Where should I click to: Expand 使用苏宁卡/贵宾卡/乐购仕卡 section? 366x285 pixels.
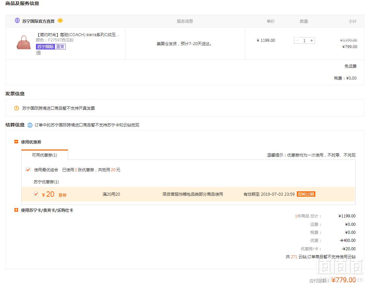point(16,210)
